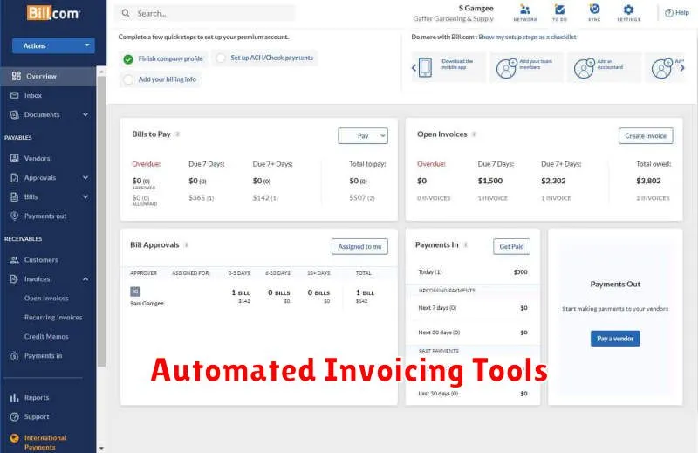Focus the Search input field
Screen dimensions: 698x453
(x=205, y=13)
